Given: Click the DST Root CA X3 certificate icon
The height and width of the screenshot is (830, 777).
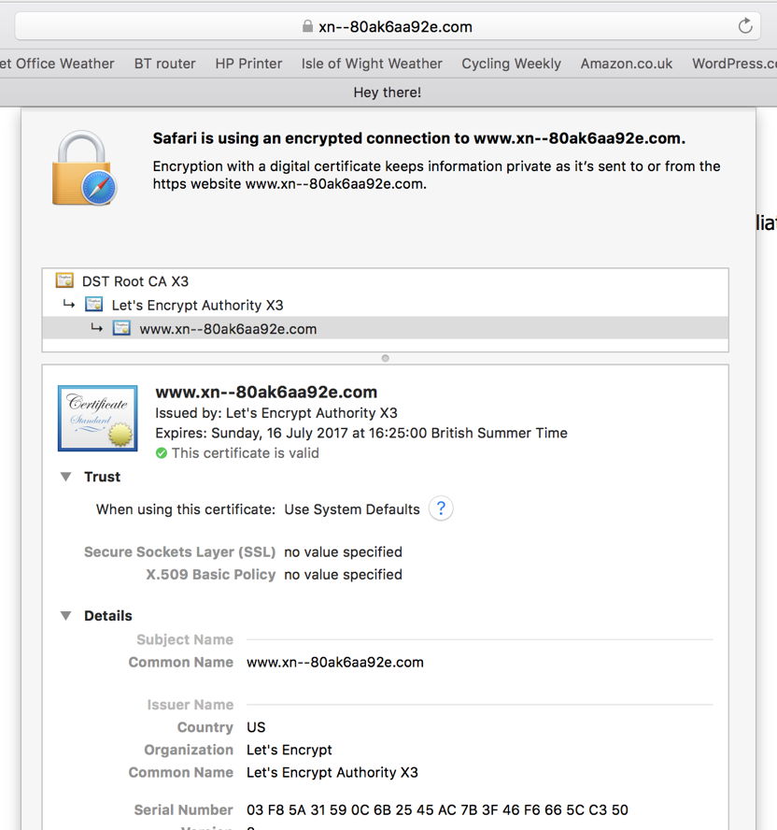Looking at the screenshot, I should coord(64,280).
